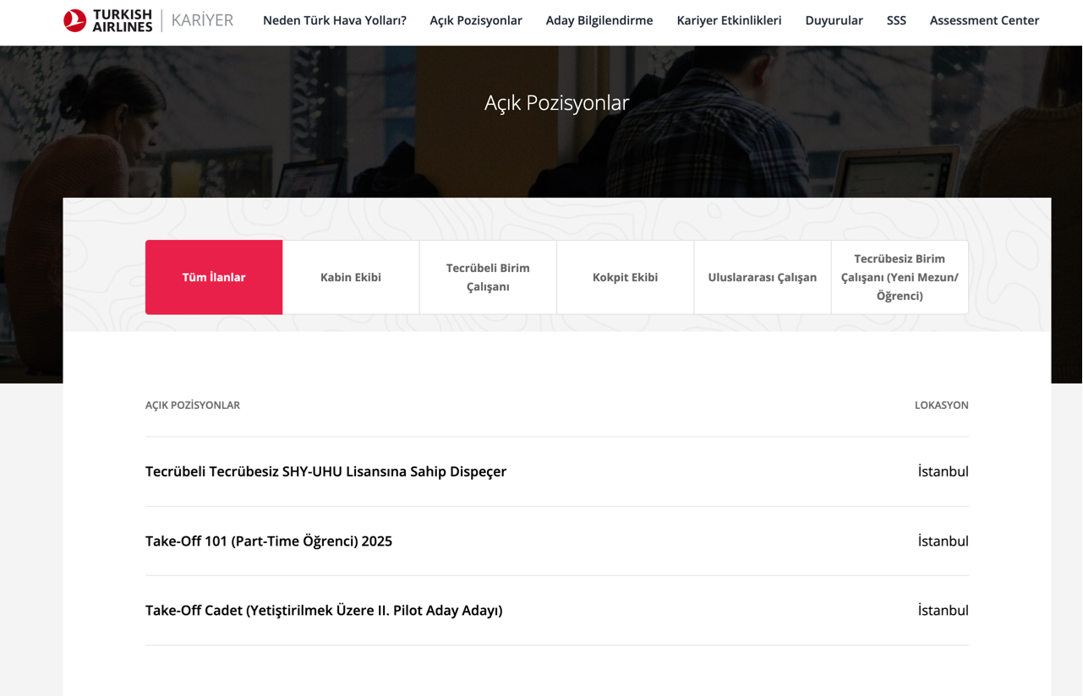Go to Açık Pozisyonlar in navigation bar
This screenshot has width=1083, height=696.
pyautogui.click(x=476, y=20)
